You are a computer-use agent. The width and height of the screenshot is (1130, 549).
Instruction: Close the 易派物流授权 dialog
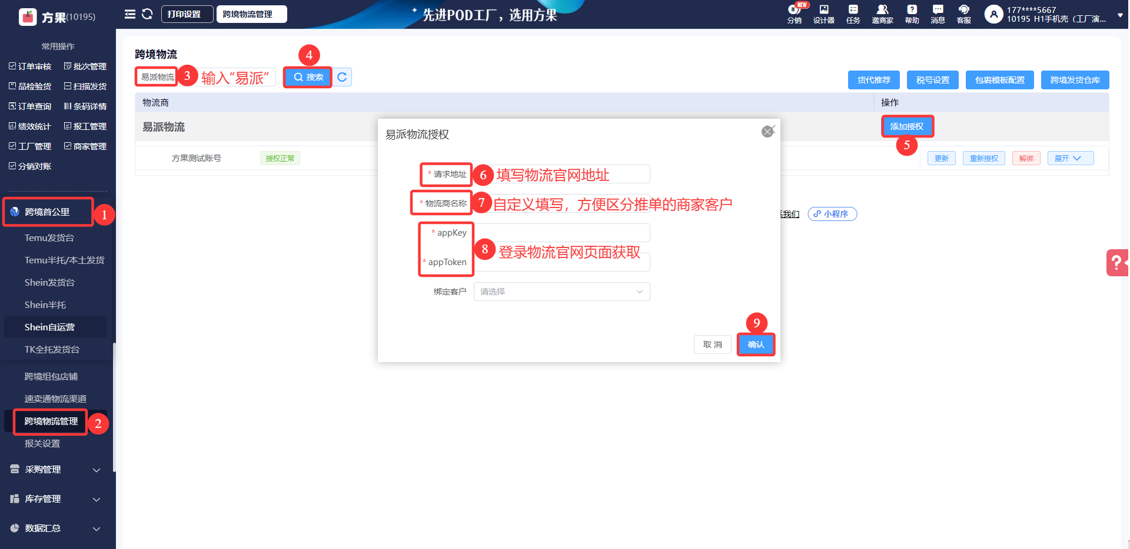coord(767,132)
